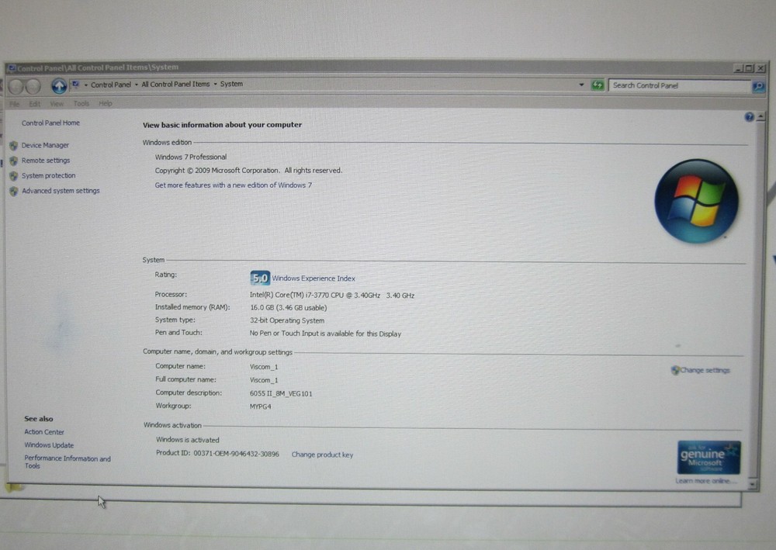Screen dimensions: 776x550
Task: Expand the chevron after Control Panel breadcrumb
Action: (x=136, y=84)
